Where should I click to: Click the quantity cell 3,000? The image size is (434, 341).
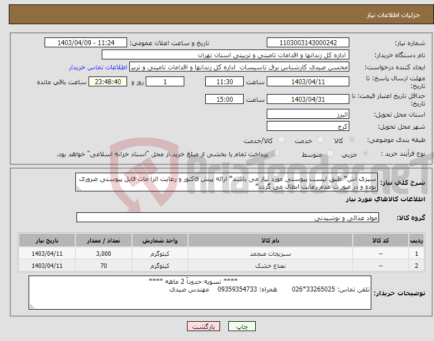point(103,254)
